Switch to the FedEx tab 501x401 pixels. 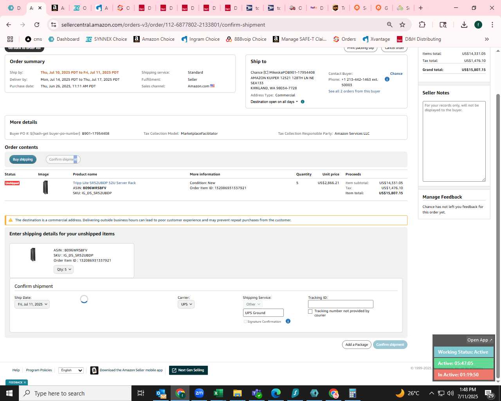317,8
